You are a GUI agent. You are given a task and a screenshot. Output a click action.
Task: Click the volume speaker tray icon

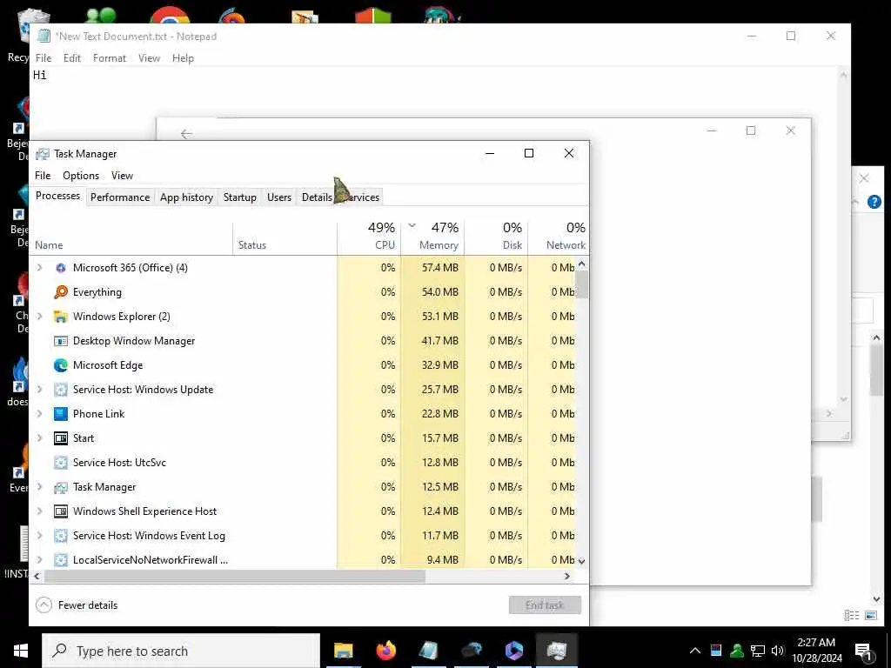pyautogui.click(x=777, y=651)
